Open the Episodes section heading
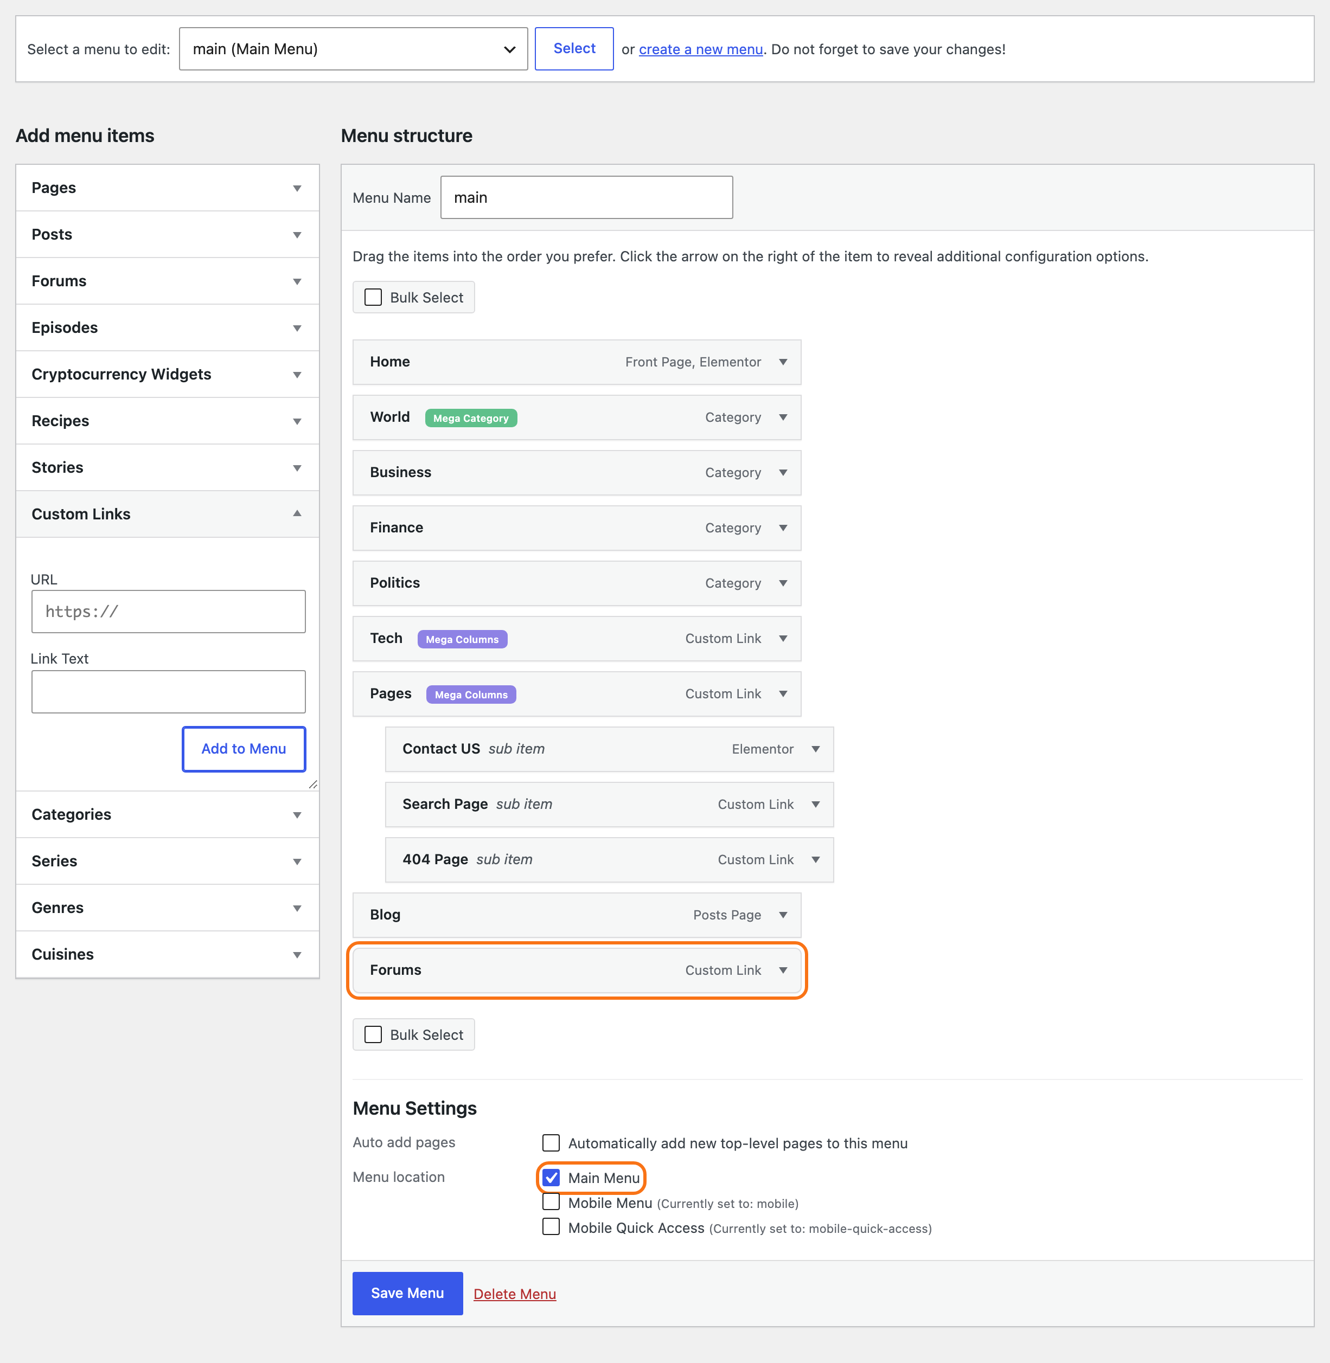 tap(168, 328)
